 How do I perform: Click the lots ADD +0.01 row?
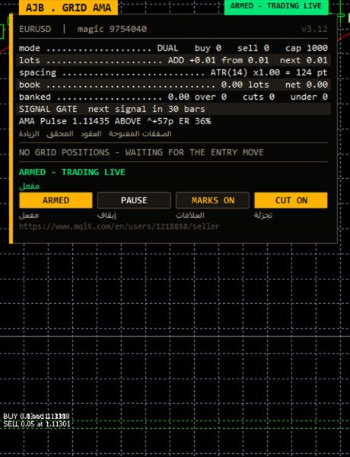pos(173,60)
